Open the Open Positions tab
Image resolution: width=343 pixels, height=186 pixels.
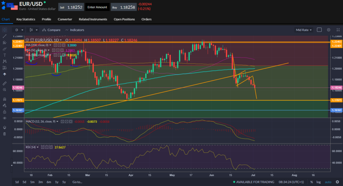(124, 19)
